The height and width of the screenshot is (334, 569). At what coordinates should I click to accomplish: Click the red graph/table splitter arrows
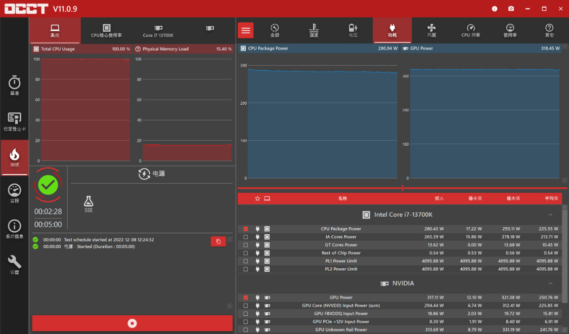tap(403, 188)
